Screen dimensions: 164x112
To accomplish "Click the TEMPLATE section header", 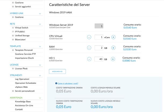I will click(x=15, y=46).
